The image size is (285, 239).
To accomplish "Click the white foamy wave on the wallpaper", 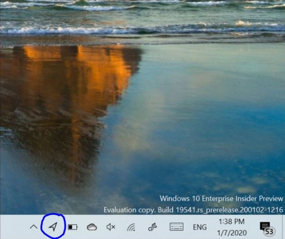I will click(x=122, y=29).
